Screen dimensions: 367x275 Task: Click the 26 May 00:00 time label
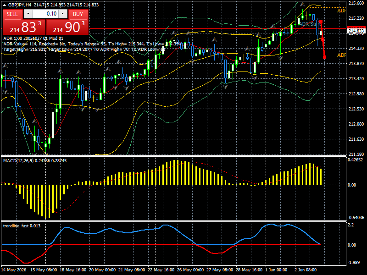tap(190, 270)
